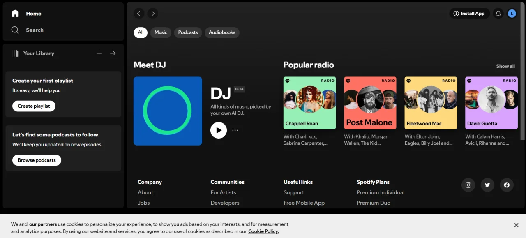Viewport: 526px width, 238px height.
Task: Open Spotify's Instagram page icon
Action: 468,185
